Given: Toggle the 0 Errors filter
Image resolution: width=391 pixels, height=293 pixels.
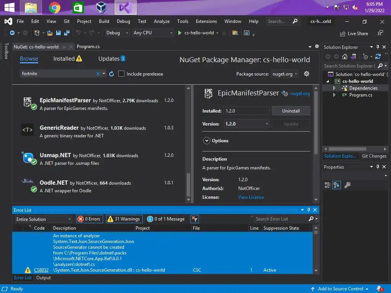Looking at the screenshot, I should (x=90, y=219).
